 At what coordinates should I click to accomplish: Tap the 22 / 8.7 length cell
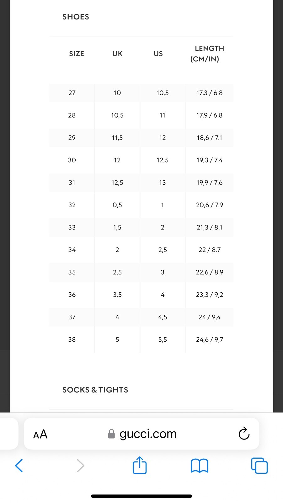coord(209,250)
